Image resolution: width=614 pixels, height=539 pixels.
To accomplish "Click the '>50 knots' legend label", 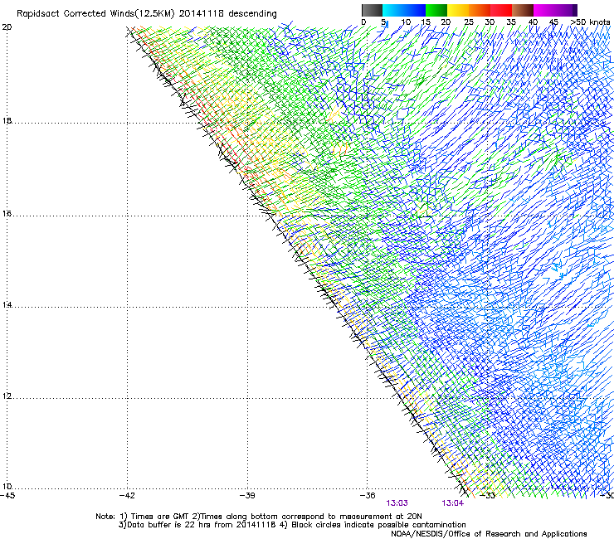I will (x=590, y=22).
